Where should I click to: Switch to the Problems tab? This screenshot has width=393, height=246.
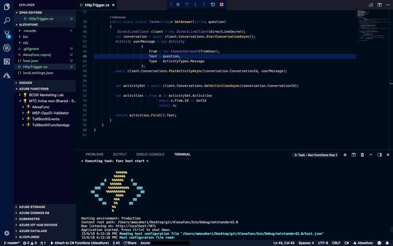click(94, 154)
